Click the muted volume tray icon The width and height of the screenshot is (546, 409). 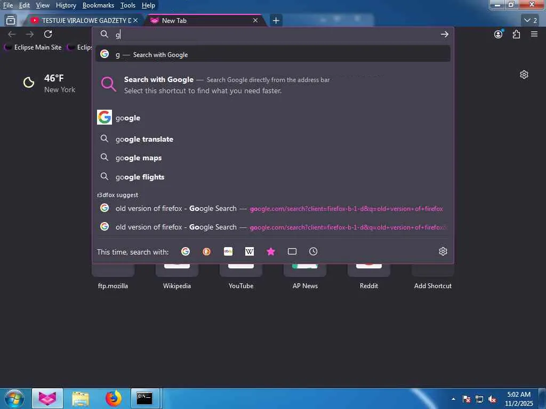[x=492, y=399]
